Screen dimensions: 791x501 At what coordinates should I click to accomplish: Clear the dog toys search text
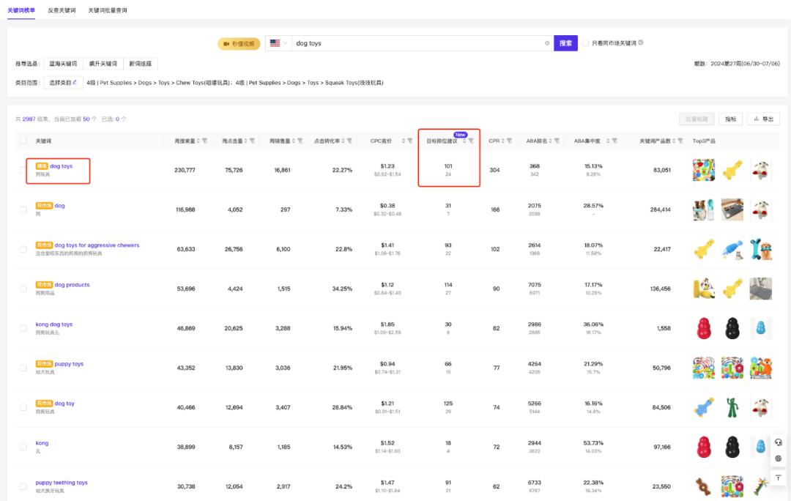(x=547, y=43)
